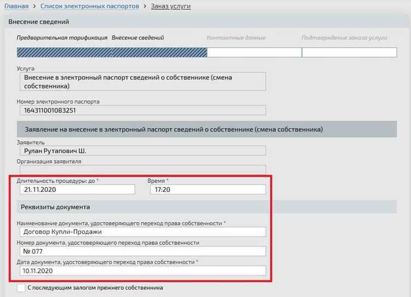Click the Услуга field with service name

(x=143, y=82)
